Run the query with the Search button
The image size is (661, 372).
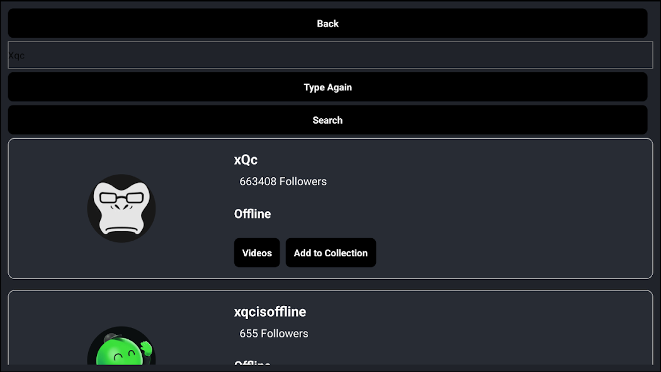pyautogui.click(x=327, y=120)
